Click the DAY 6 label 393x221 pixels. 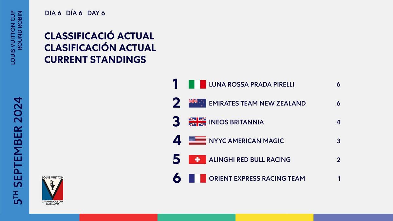96,13
